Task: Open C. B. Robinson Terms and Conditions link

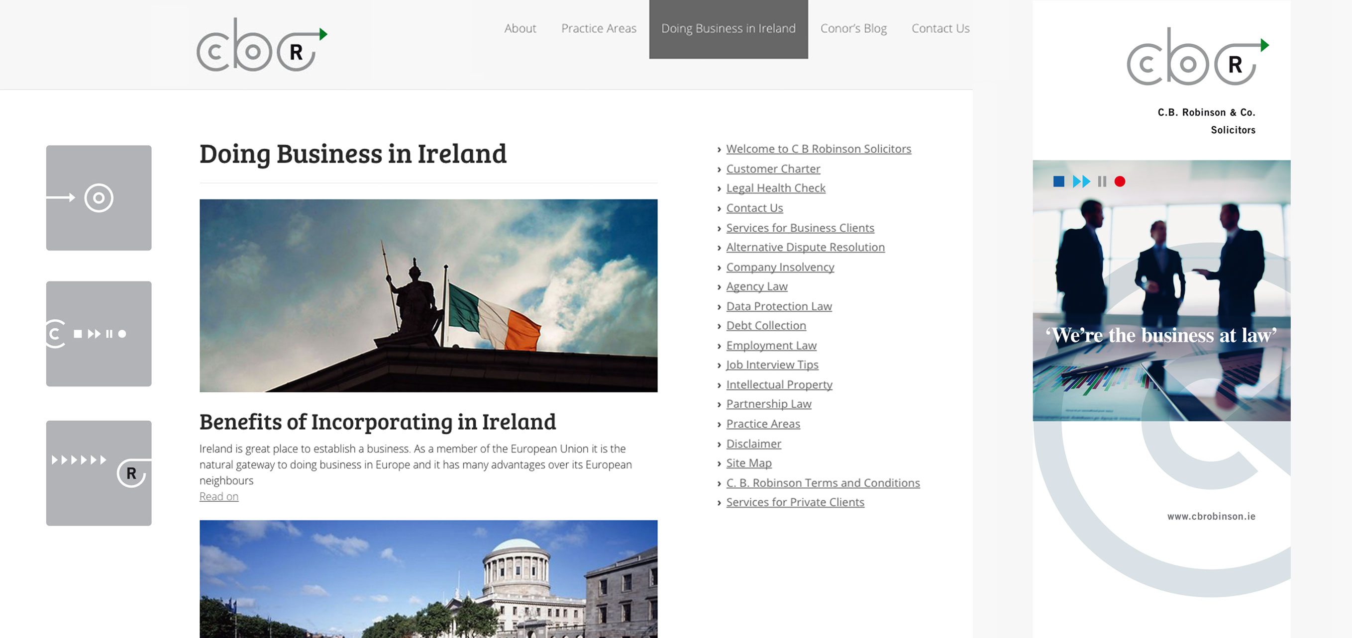Action: [823, 483]
